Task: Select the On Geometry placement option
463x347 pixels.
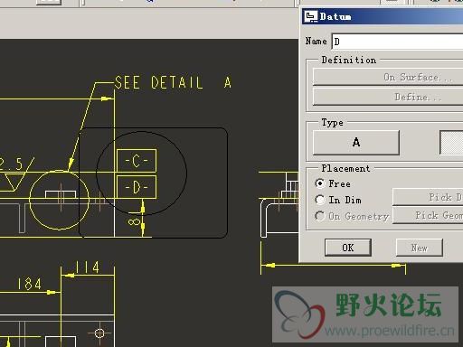Action: click(x=352, y=216)
